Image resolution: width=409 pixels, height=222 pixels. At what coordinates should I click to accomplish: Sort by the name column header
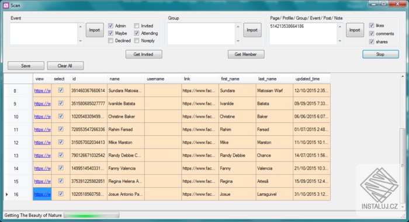click(x=126, y=79)
